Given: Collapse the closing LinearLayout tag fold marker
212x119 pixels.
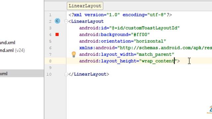Looking at the screenshot, I should (x=66, y=74).
